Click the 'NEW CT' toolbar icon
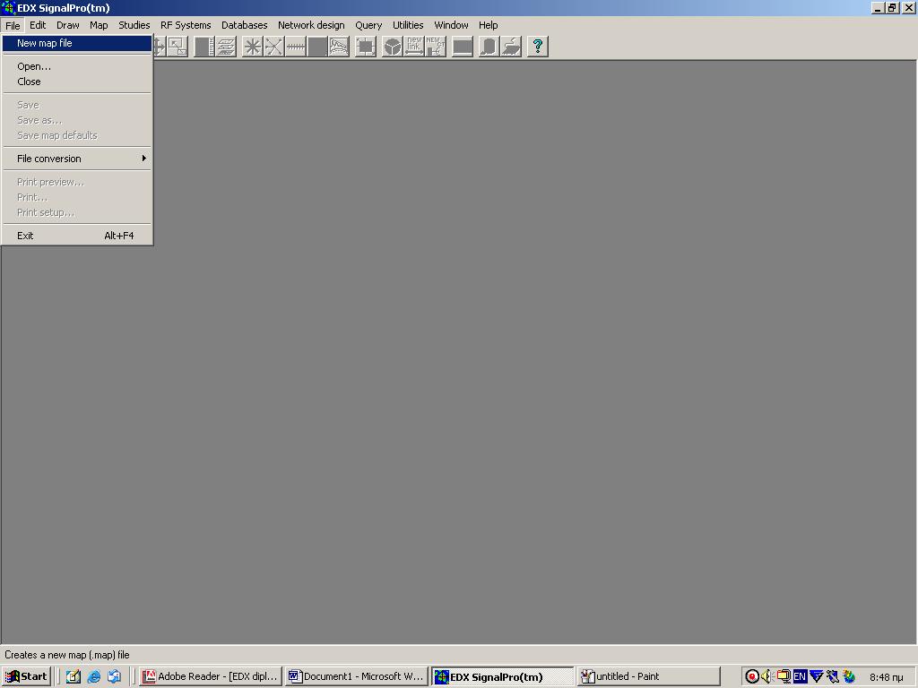 tap(436, 47)
